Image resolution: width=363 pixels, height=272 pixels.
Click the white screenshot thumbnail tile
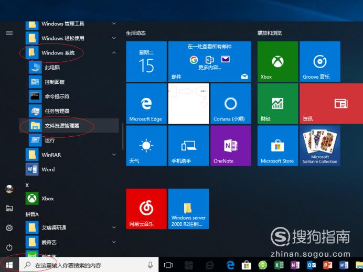pyautogui.click(x=188, y=104)
